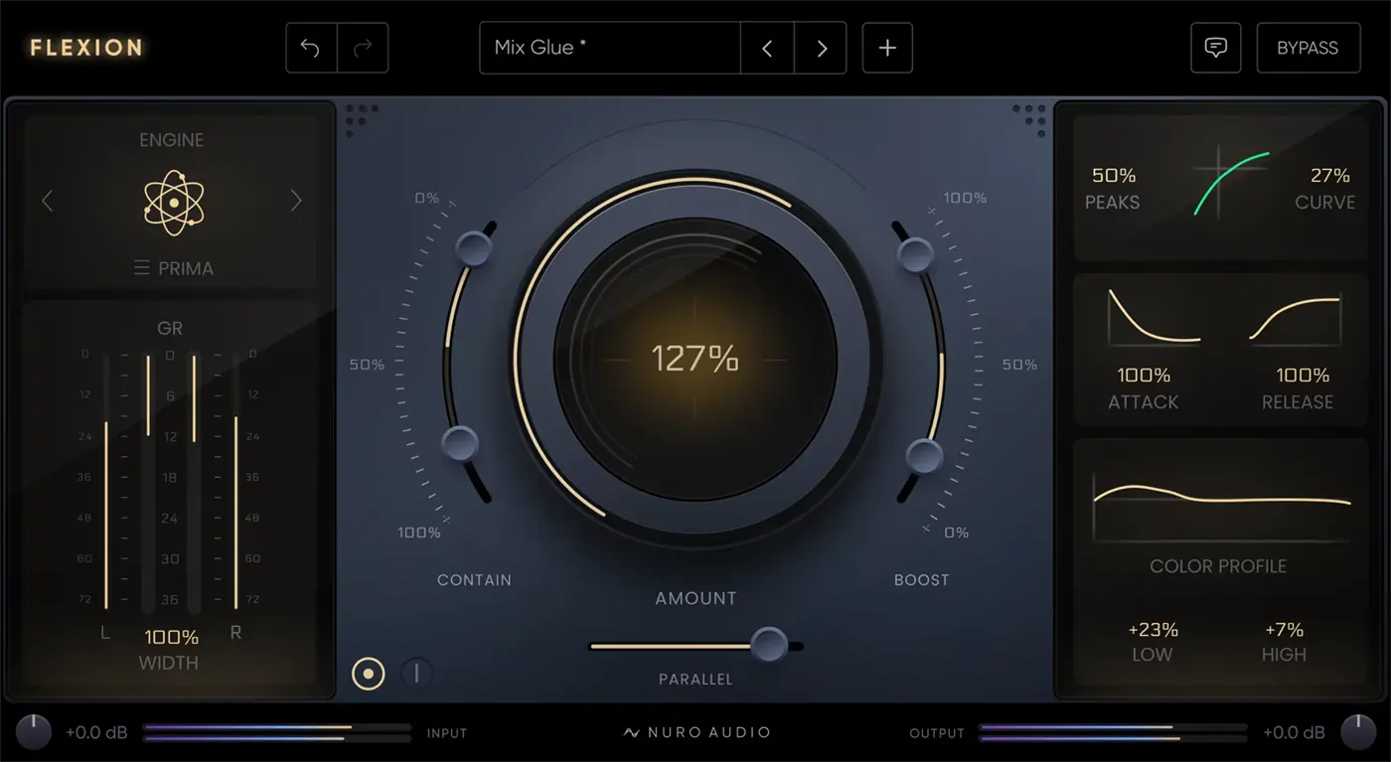Switch to the next engine with right arrow
The height and width of the screenshot is (762, 1391).
[295, 201]
